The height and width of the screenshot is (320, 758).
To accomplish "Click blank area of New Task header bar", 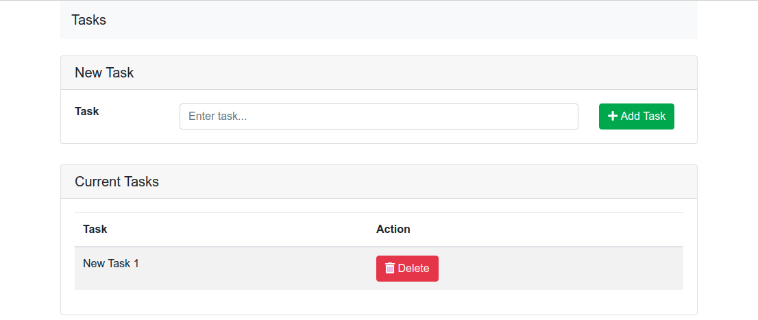I will [x=411, y=73].
